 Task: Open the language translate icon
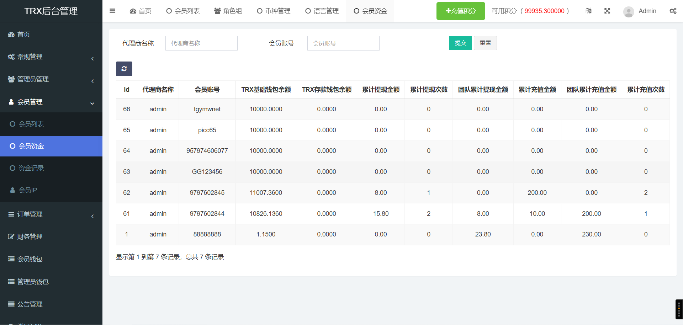[x=589, y=11]
